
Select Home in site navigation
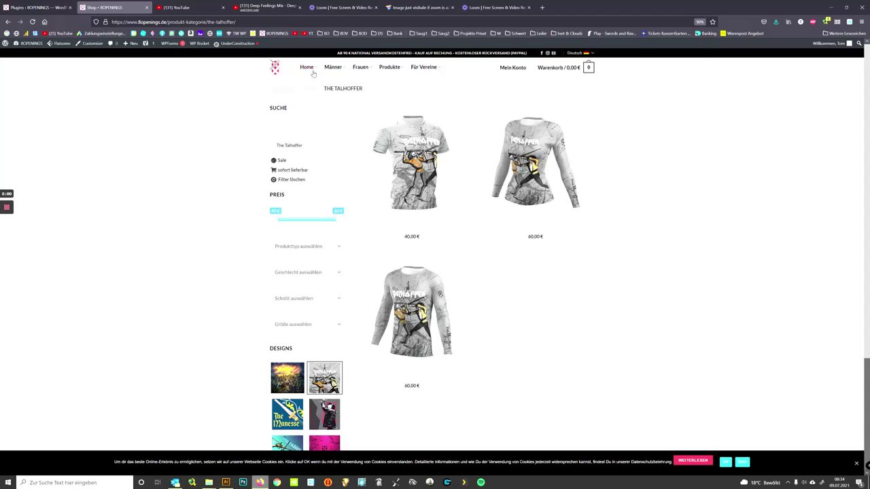pyautogui.click(x=307, y=67)
